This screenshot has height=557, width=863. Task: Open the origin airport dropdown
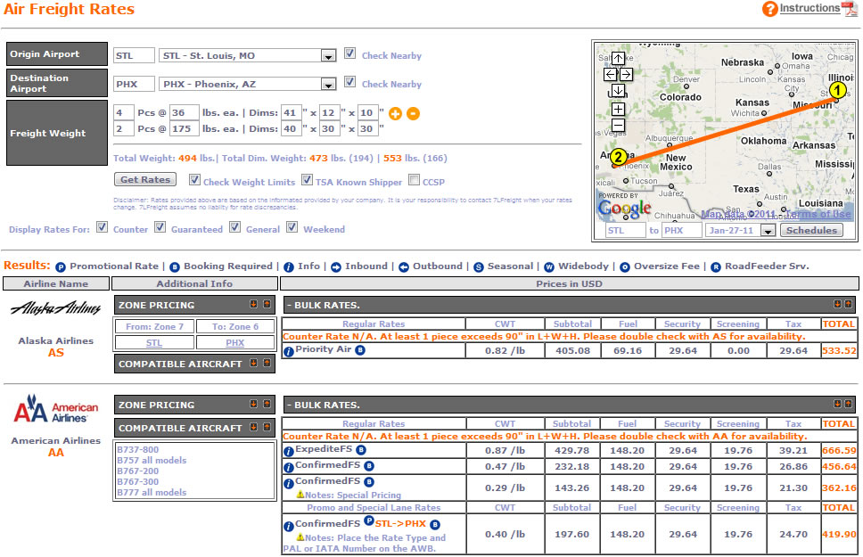coord(328,55)
